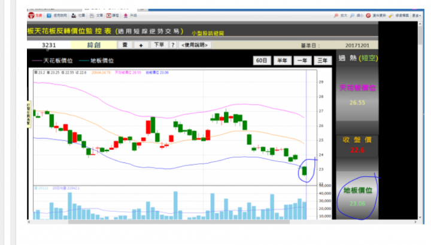Screen dimensions: 431x245
Task: Click the 小型股請避開 notice text
Action: tap(208, 34)
